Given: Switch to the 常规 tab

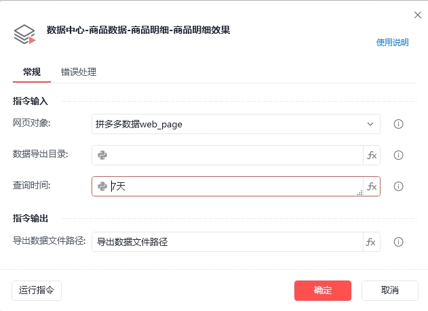Looking at the screenshot, I should click(31, 72).
